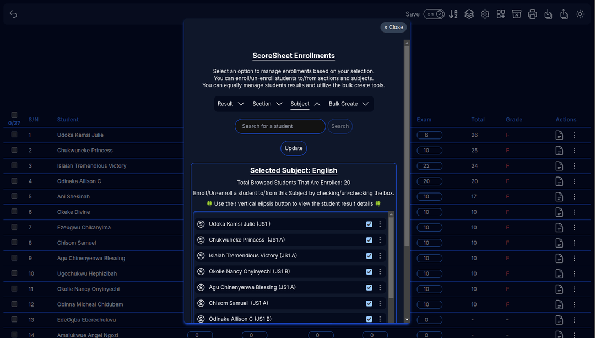Click the archive trash icon in the toolbar
Image resolution: width=595 pixels, height=338 pixels.
[x=516, y=14]
